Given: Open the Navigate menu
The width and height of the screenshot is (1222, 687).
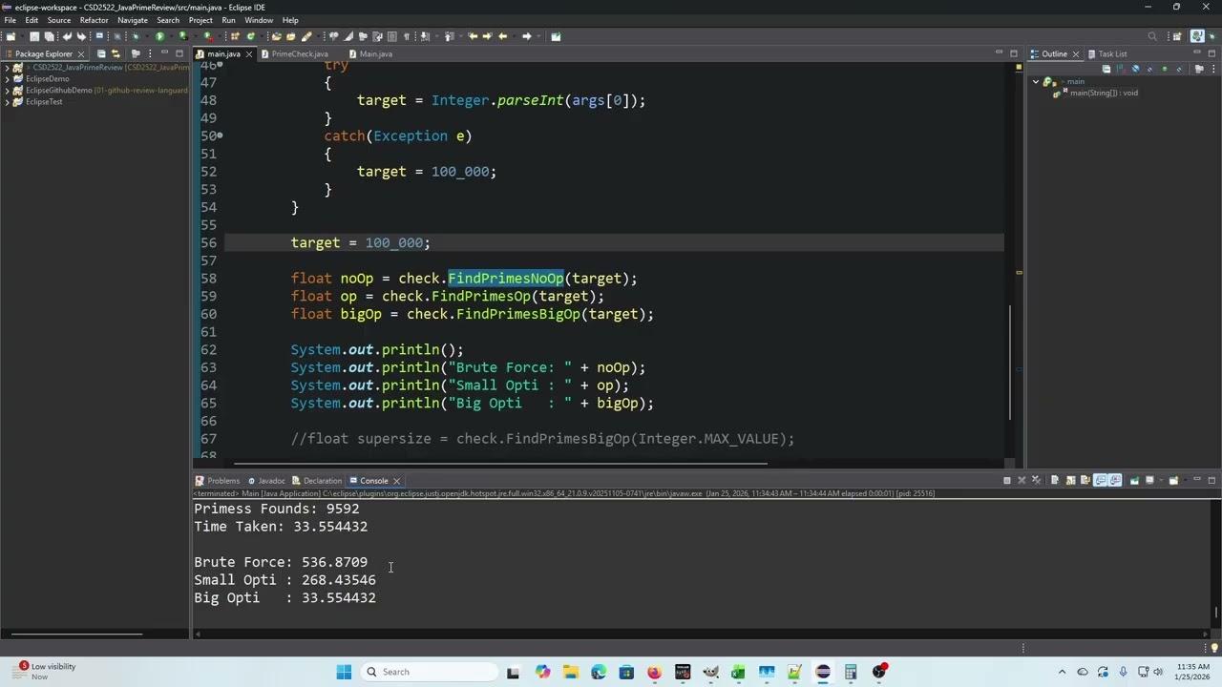Looking at the screenshot, I should coord(133,20).
